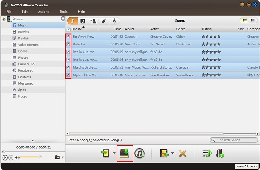Open the Help menu
This screenshot has width=260, height=170.
point(81,12)
